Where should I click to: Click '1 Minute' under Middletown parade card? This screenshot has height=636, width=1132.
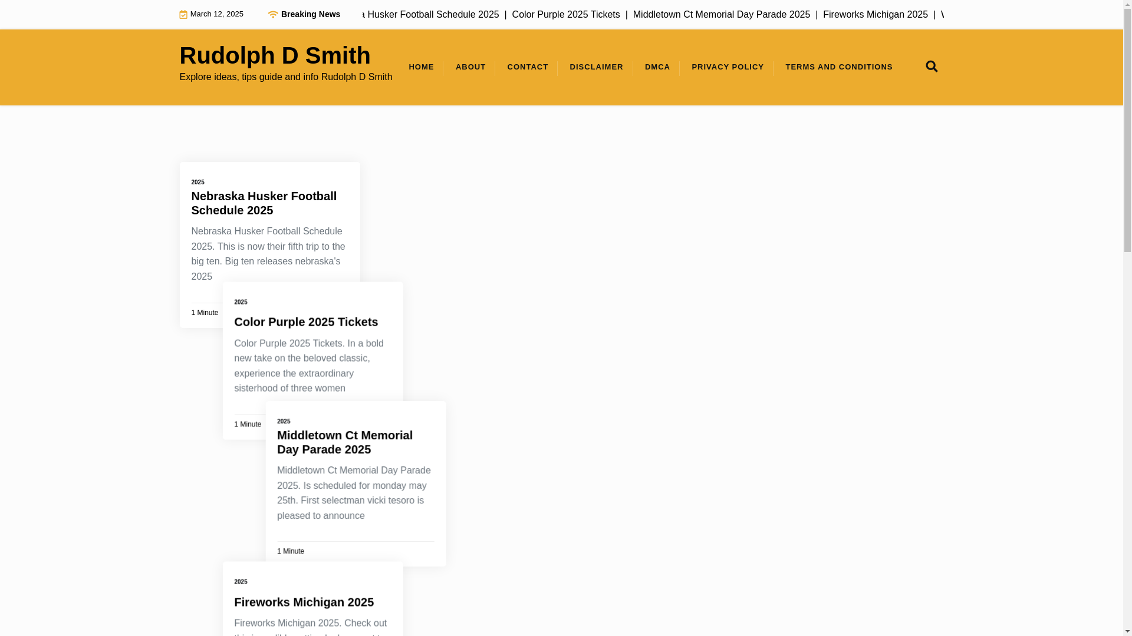291,552
